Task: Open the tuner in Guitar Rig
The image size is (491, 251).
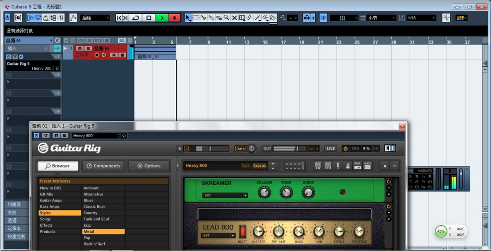Action: pos(338,166)
